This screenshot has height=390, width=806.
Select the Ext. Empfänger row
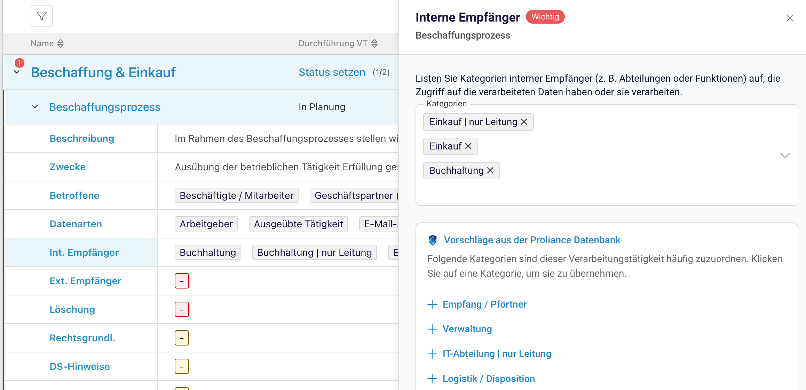coord(85,281)
